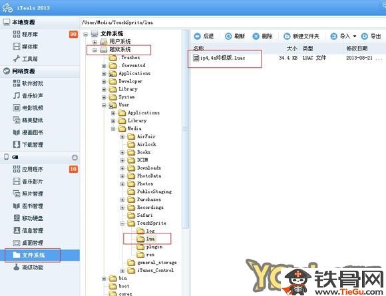Open 桌面管理 desktop management
Screen dimensions: 386x296
point(33,243)
